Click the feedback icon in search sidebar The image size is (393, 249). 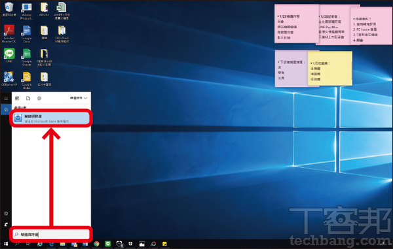pyautogui.click(x=6, y=224)
